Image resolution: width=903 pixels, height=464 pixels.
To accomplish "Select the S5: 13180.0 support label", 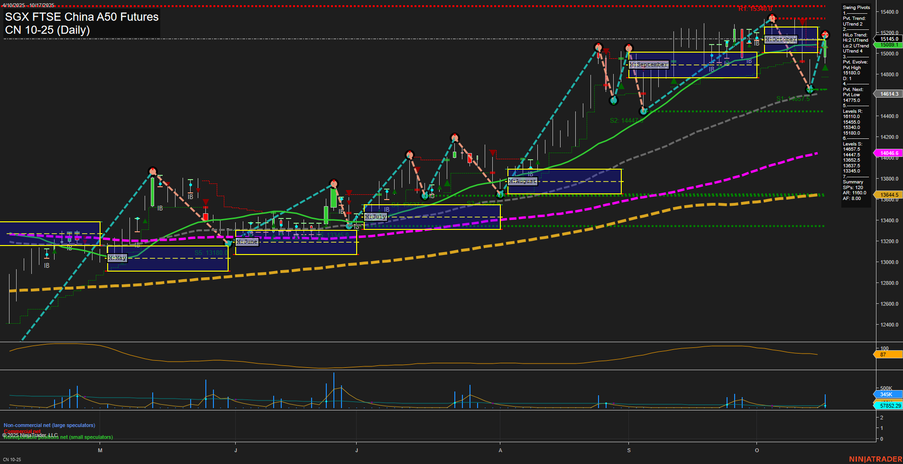I will click(211, 253).
